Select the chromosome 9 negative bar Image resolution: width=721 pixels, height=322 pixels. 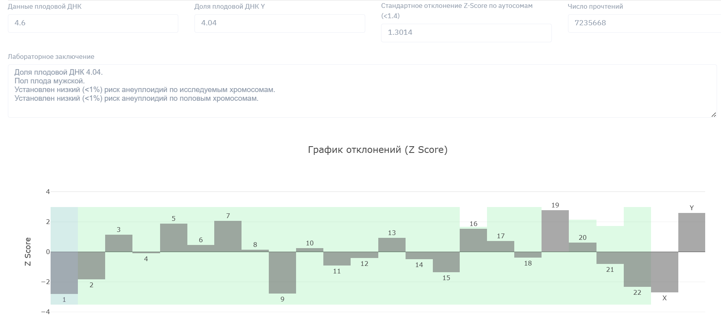tap(282, 273)
